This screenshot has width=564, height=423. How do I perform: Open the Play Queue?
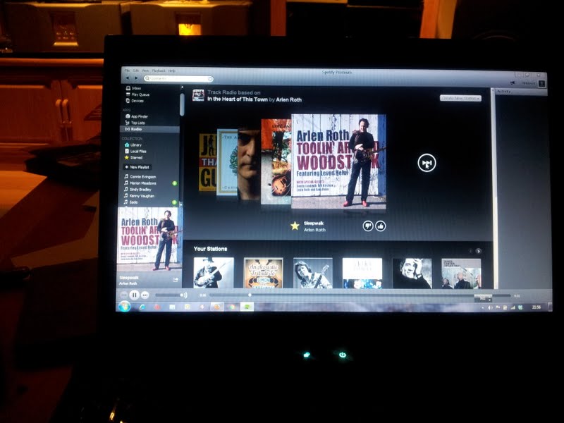coord(137,94)
